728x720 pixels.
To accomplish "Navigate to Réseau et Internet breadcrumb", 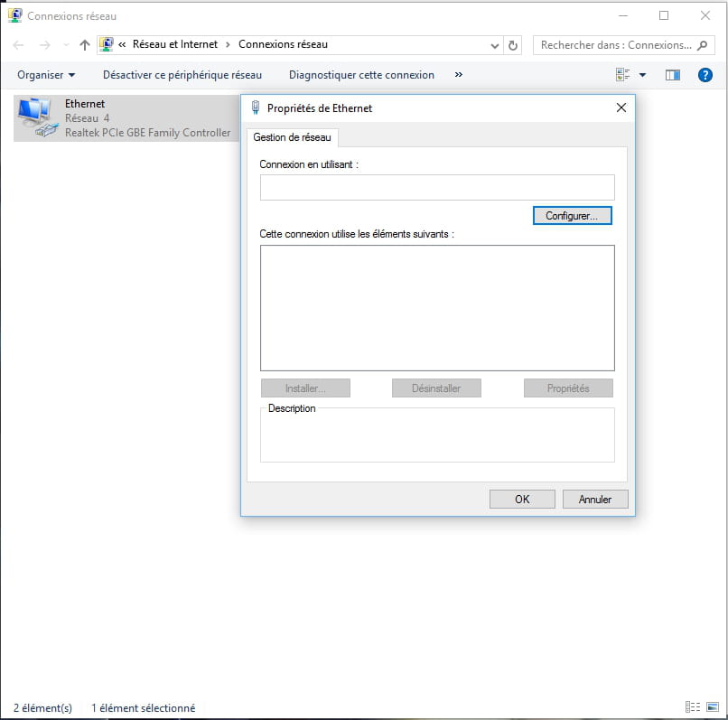I will [175, 44].
